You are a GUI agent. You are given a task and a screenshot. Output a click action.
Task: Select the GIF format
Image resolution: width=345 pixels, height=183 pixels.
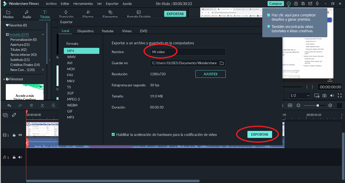[x=81, y=111]
